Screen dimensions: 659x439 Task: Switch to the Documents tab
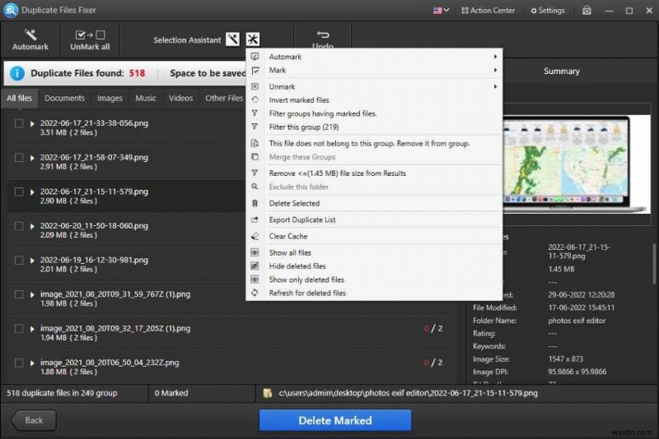[x=64, y=98]
